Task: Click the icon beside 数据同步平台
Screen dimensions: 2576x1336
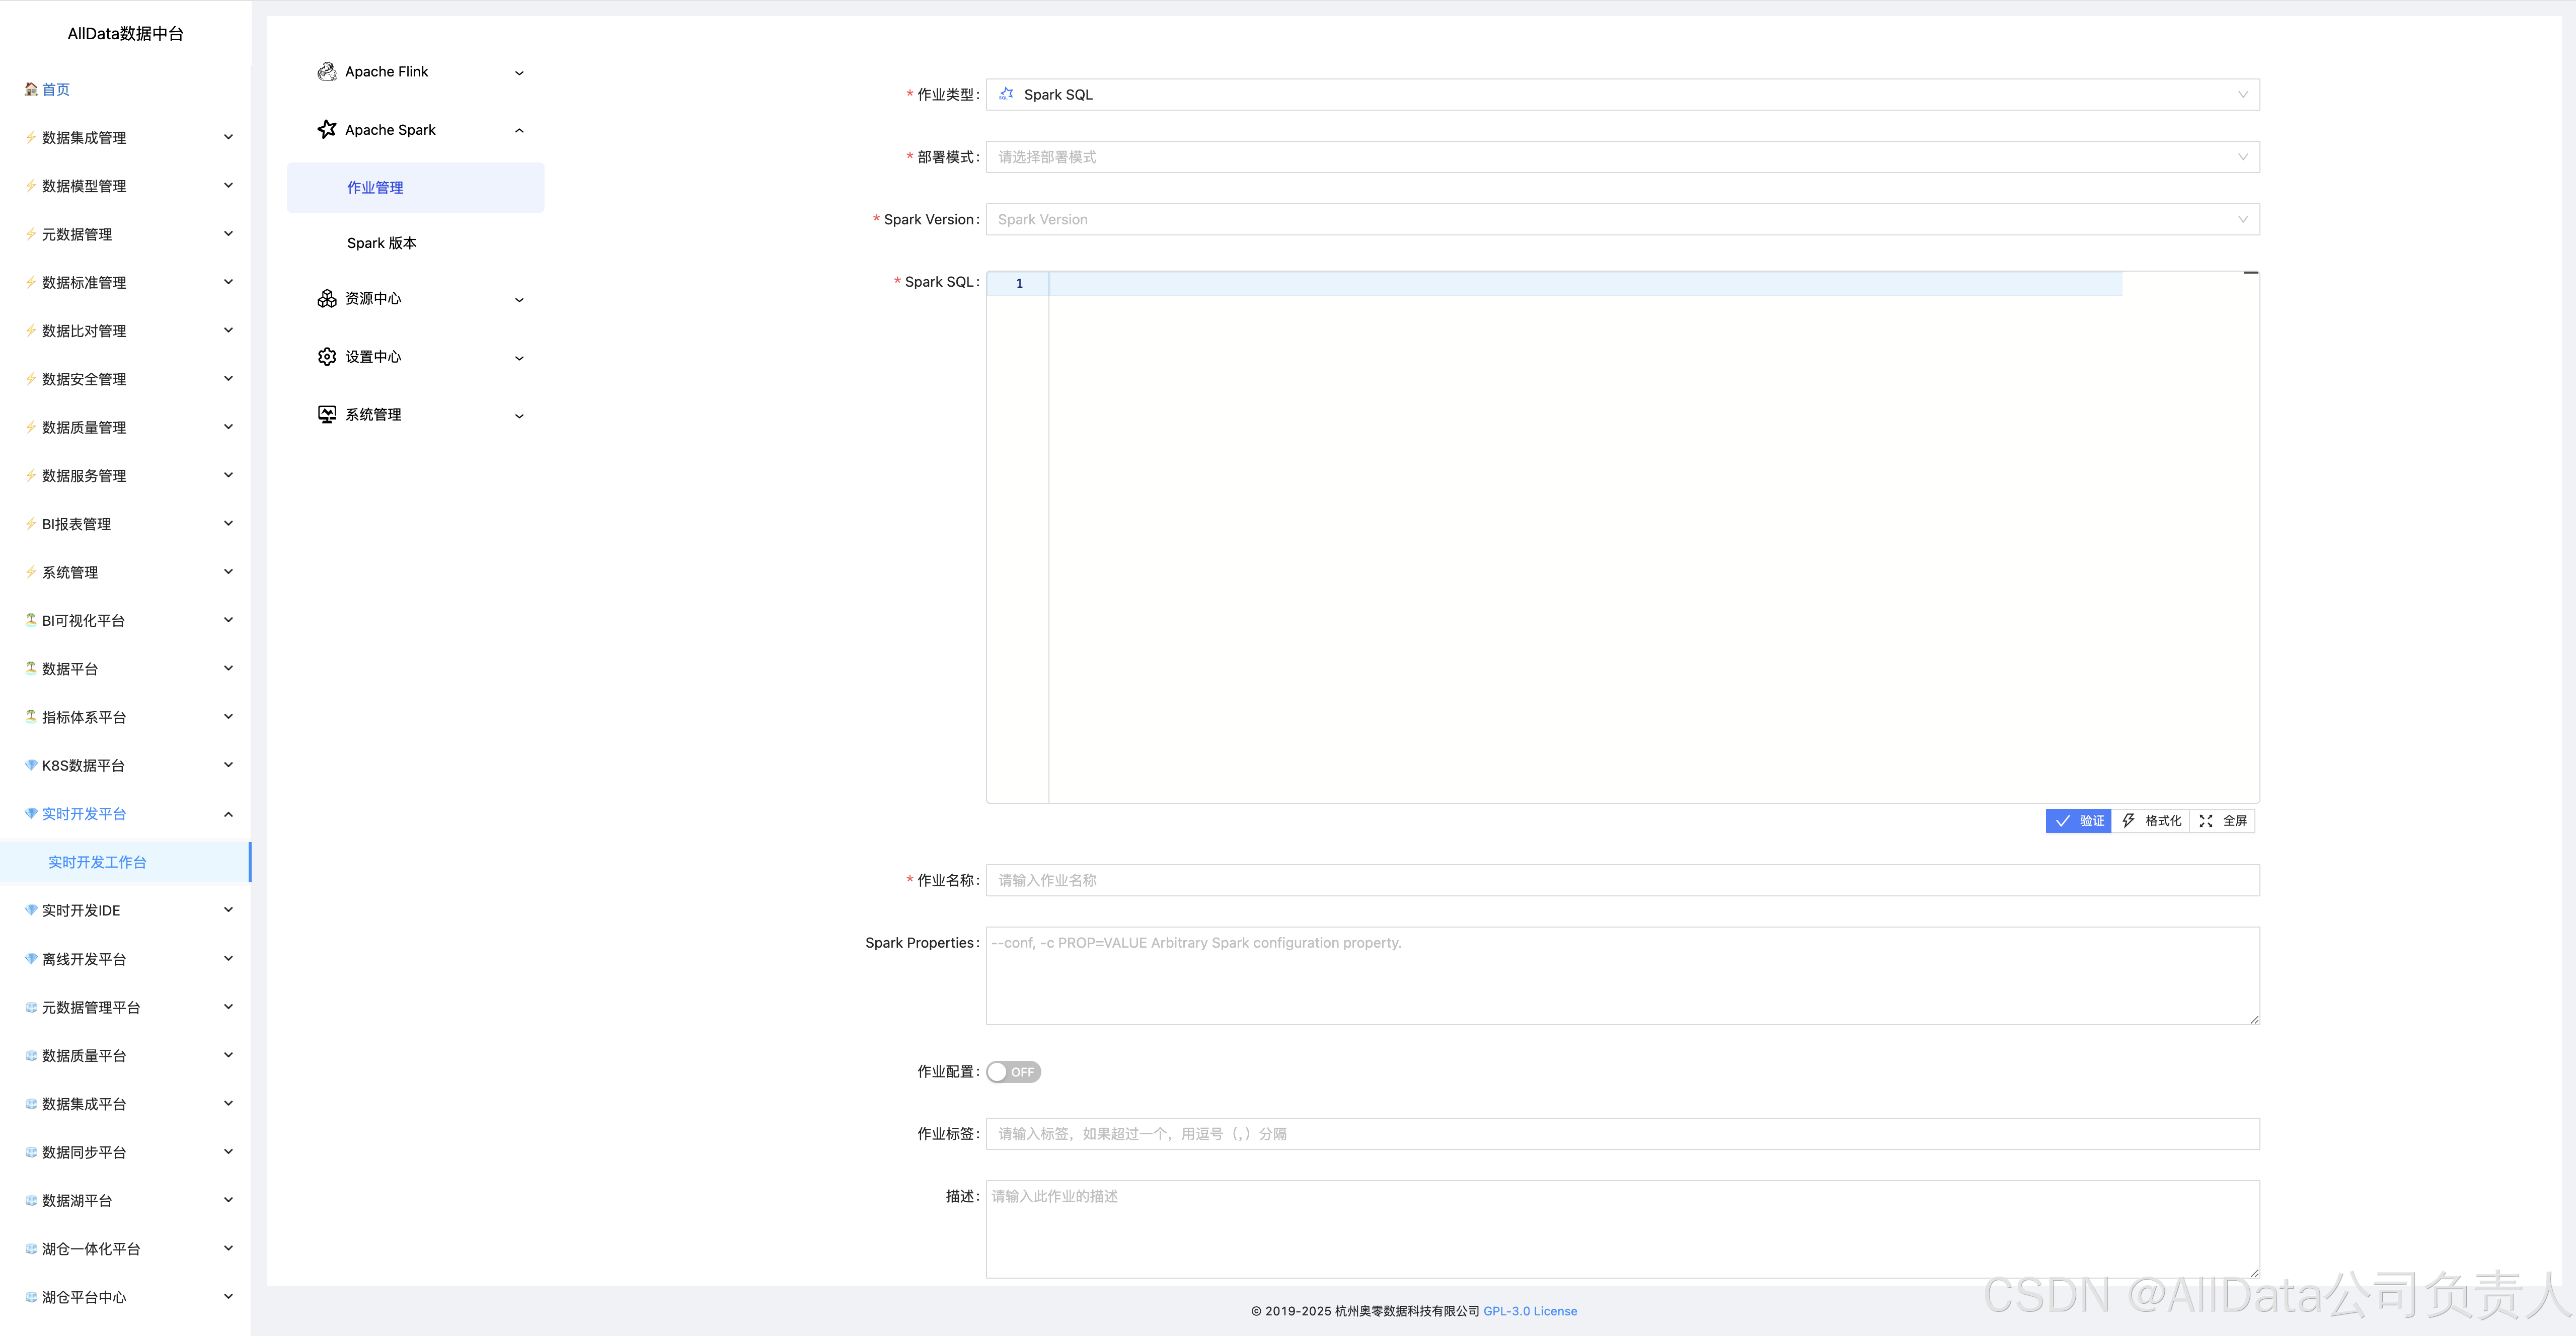Action: [31, 1152]
